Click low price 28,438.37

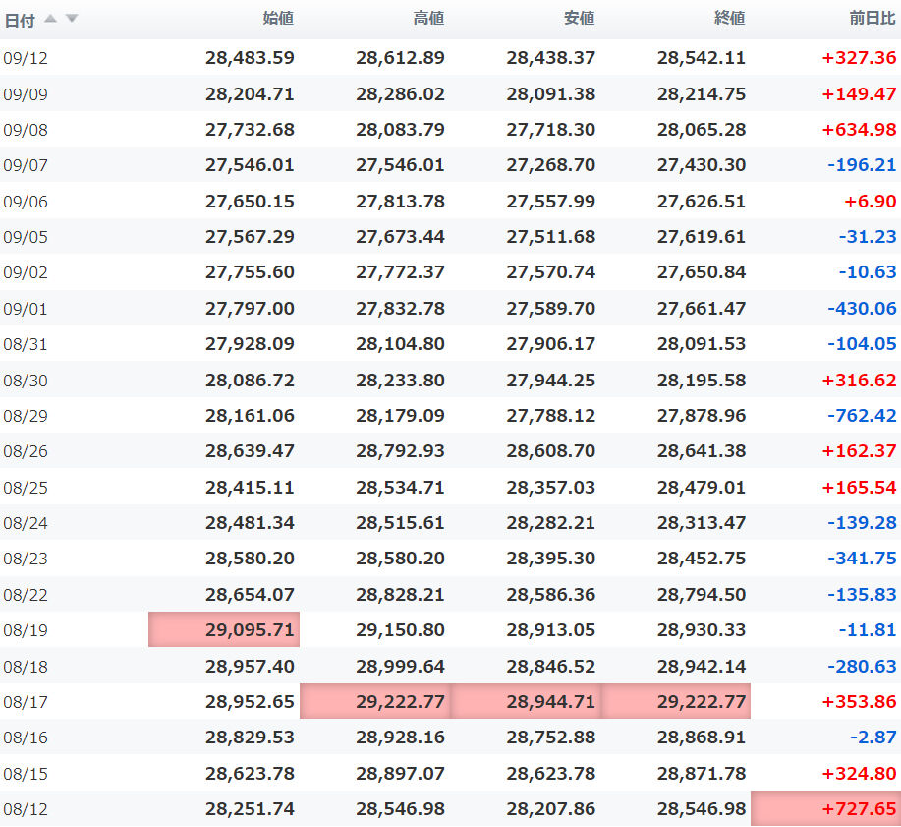tap(551, 57)
